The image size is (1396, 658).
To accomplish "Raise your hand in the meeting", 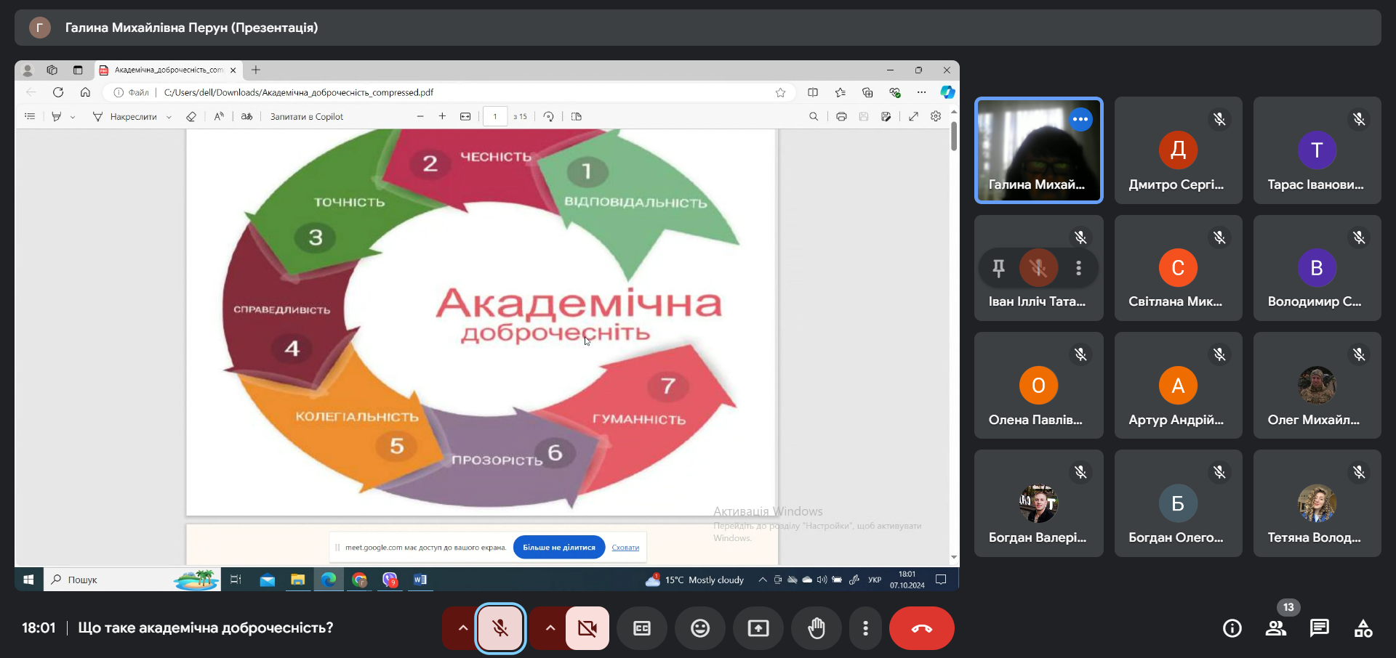I will pyautogui.click(x=817, y=628).
